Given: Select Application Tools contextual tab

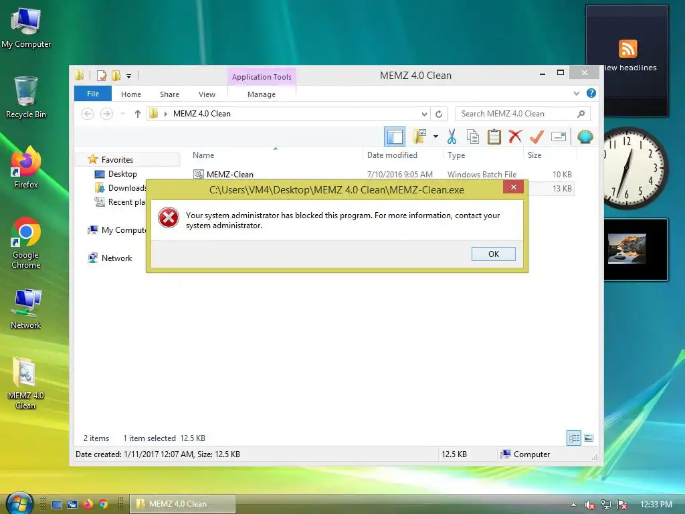Looking at the screenshot, I should [x=262, y=77].
